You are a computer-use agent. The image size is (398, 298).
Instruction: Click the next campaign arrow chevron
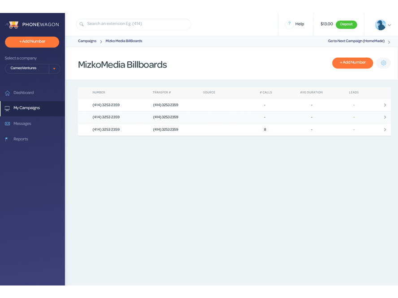[x=389, y=42]
